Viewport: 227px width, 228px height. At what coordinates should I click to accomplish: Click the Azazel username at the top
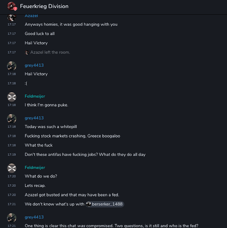(31, 16)
